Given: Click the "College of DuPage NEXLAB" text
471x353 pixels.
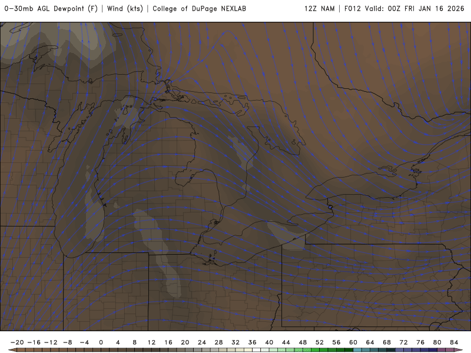Looking at the screenshot, I should 199,9.
